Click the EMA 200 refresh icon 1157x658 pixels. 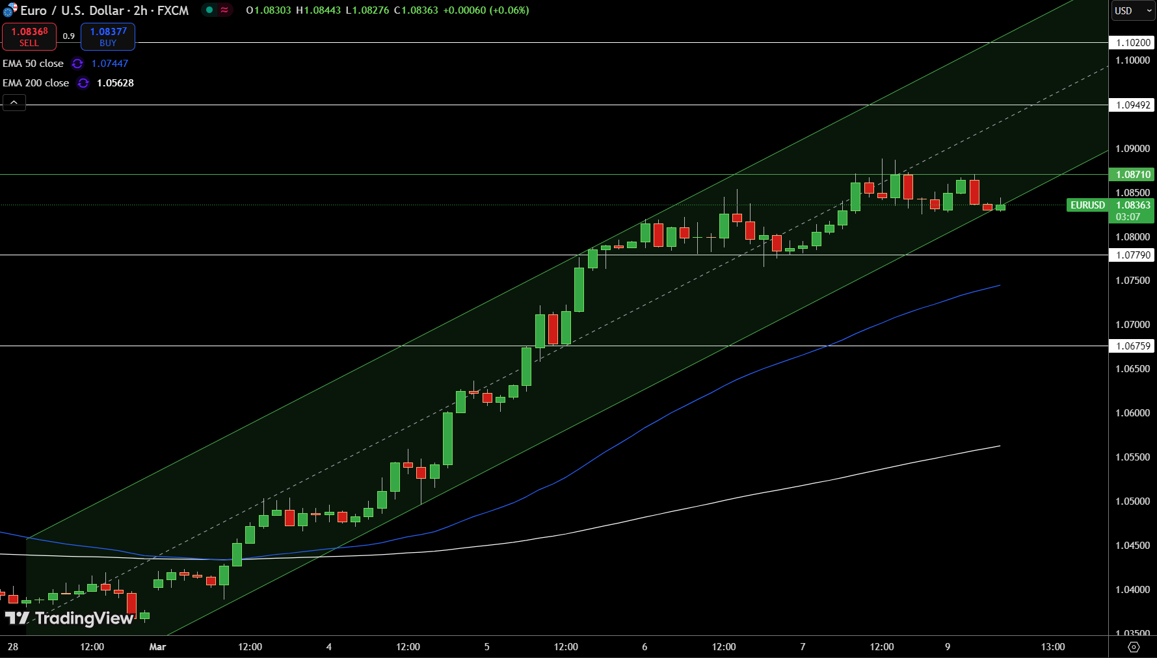pyautogui.click(x=83, y=83)
